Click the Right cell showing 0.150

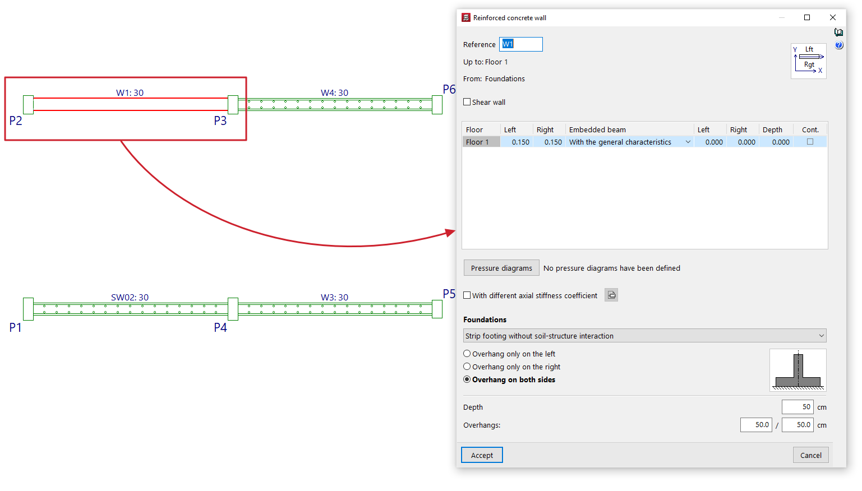549,142
